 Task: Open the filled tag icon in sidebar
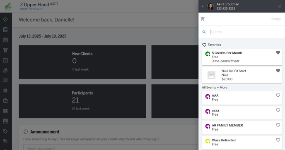click(x=5, y=141)
